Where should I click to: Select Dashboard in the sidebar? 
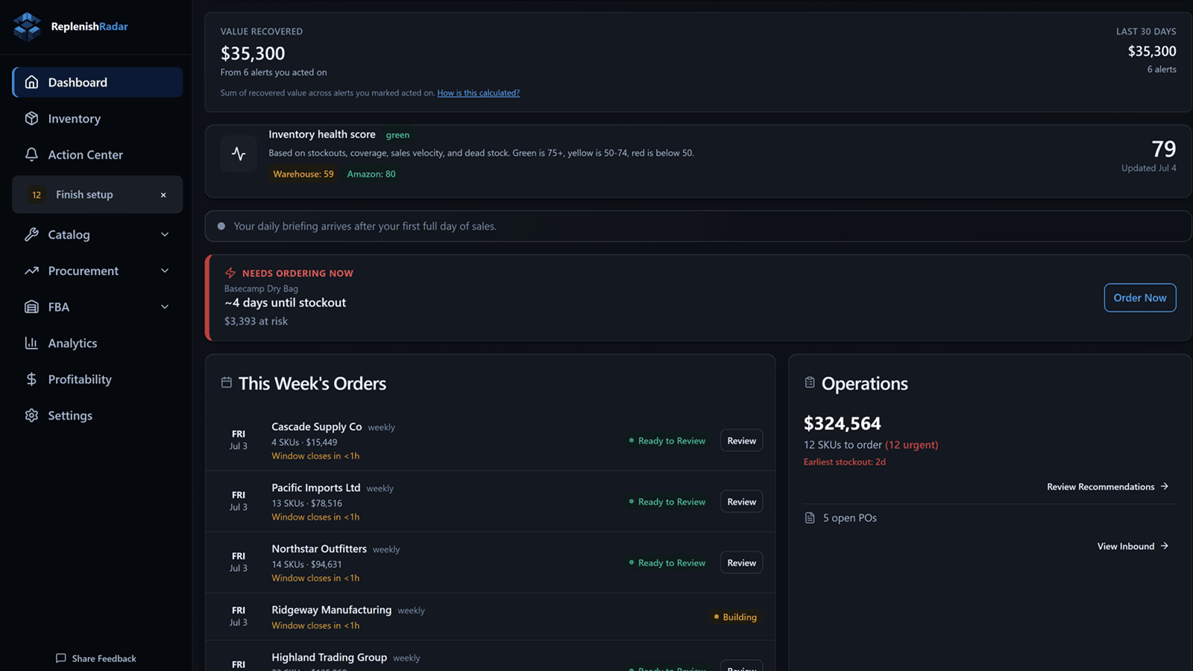(x=98, y=82)
